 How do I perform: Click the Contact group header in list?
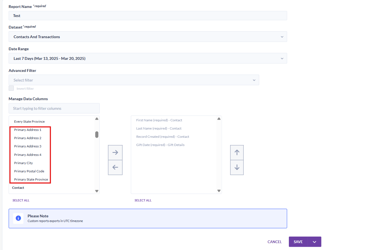[x=18, y=188]
